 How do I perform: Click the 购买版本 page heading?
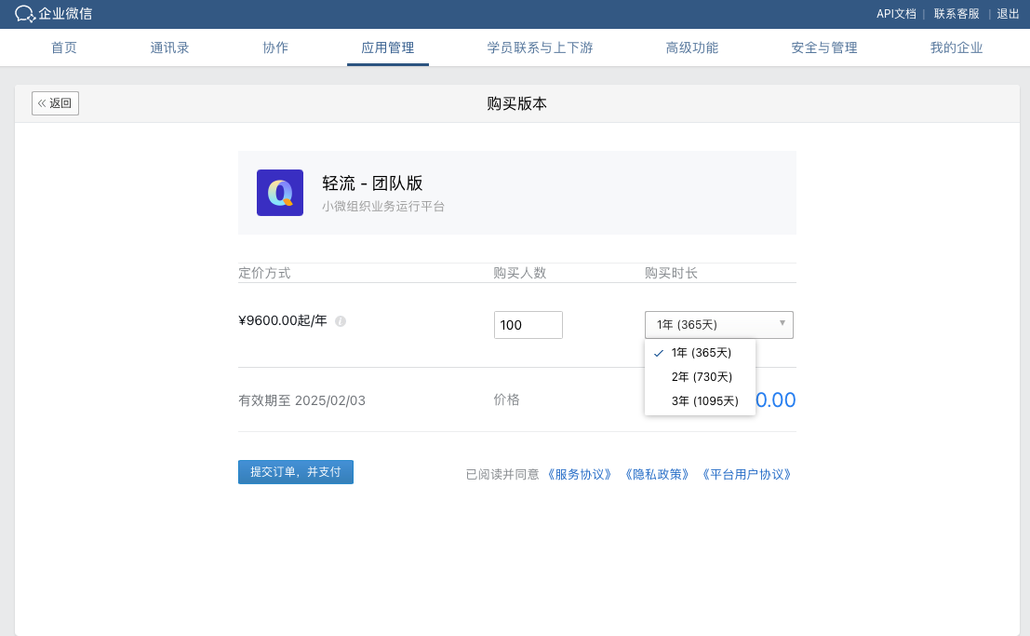(x=517, y=103)
